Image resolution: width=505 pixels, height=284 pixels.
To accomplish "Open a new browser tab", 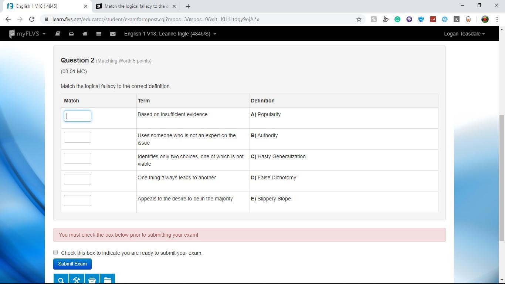I will tap(188, 6).
